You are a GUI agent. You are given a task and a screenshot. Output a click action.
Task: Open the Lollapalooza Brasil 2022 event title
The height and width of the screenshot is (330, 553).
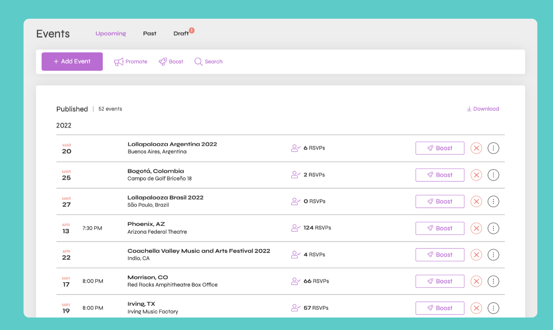pos(166,198)
